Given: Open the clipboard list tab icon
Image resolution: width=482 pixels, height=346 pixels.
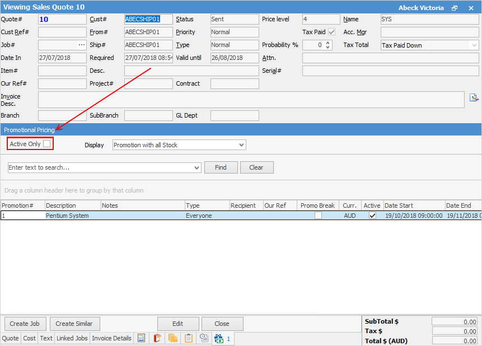Looking at the screenshot, I should [189, 338].
